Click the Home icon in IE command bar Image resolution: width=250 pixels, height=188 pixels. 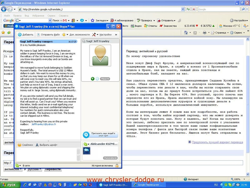click(186, 33)
